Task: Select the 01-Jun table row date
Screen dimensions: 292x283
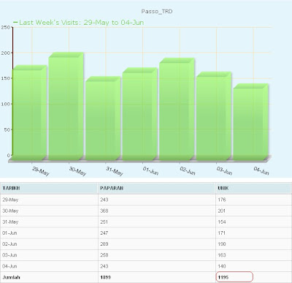Action: click(9, 233)
